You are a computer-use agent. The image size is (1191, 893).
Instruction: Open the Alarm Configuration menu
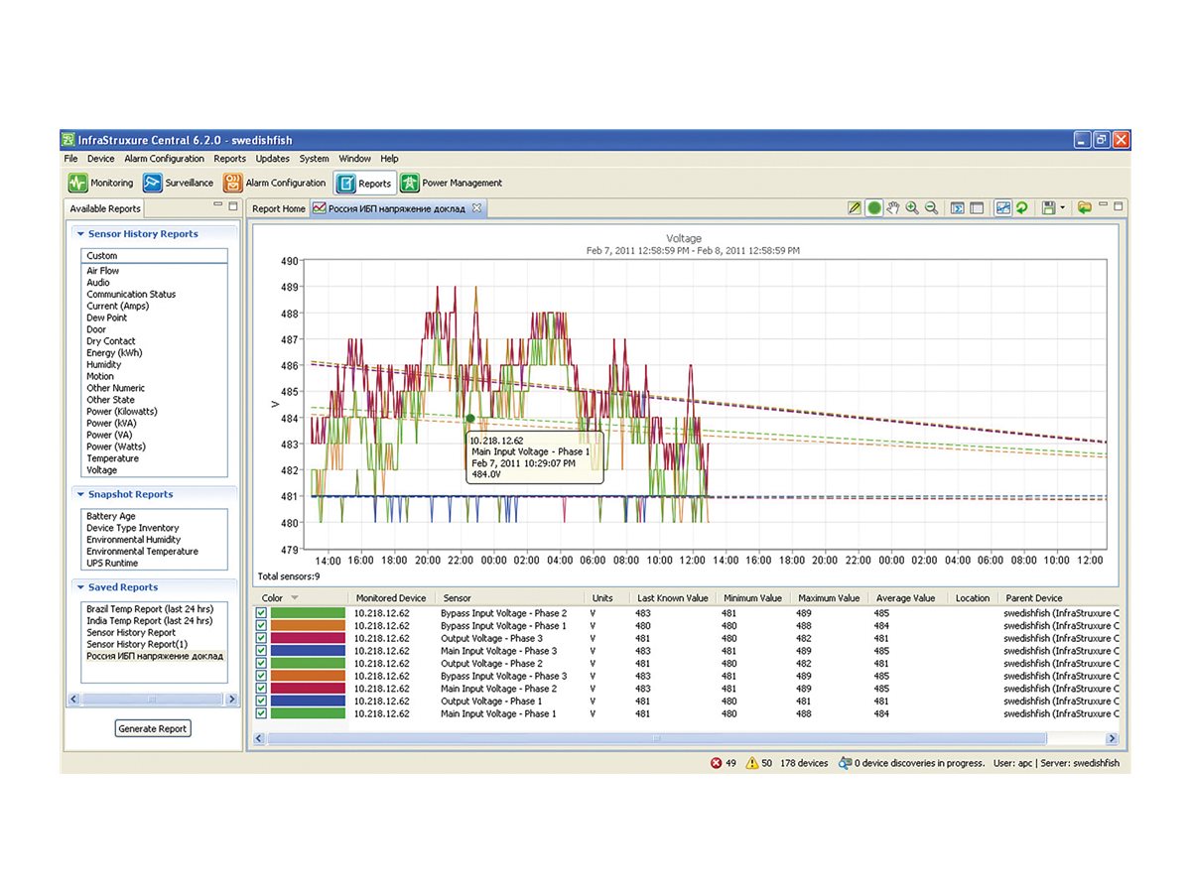[164, 159]
